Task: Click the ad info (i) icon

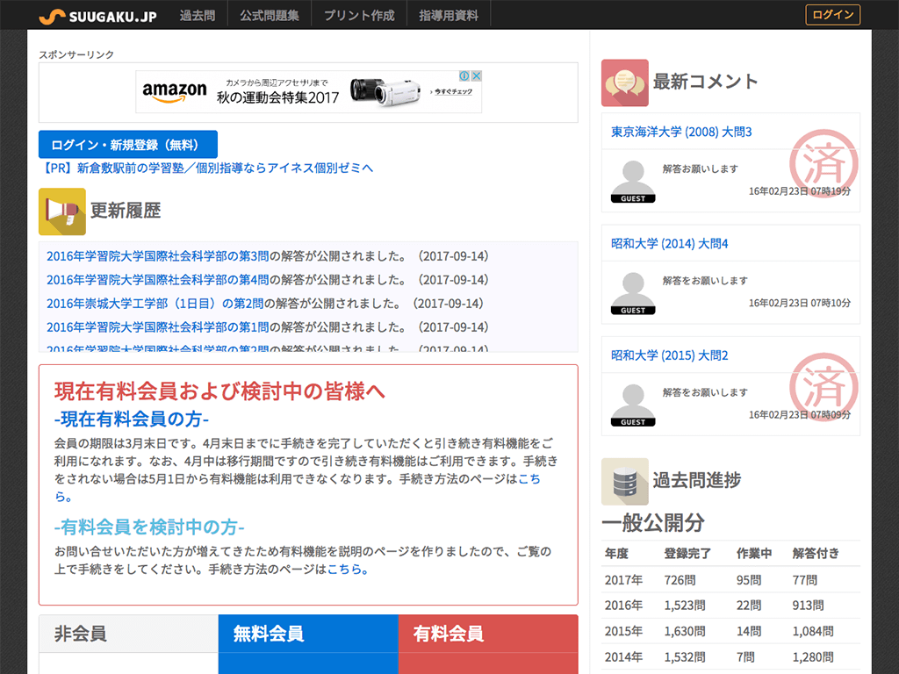Action: [x=465, y=76]
